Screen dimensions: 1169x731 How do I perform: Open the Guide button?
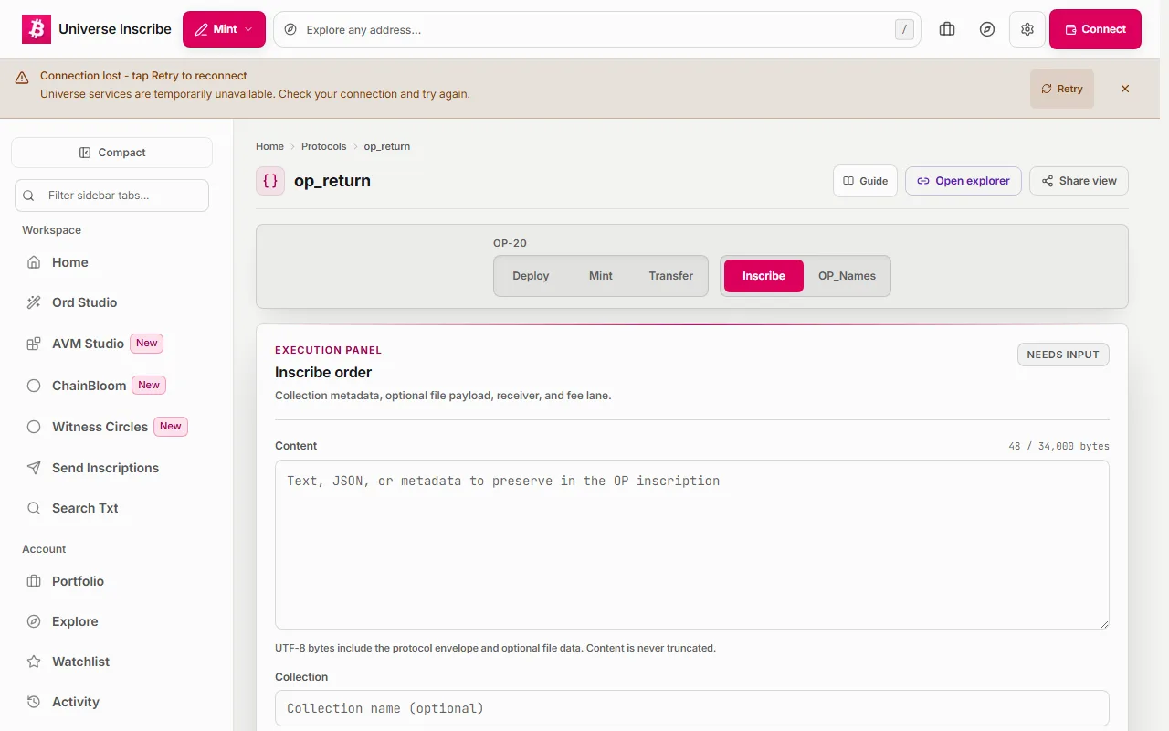click(865, 181)
